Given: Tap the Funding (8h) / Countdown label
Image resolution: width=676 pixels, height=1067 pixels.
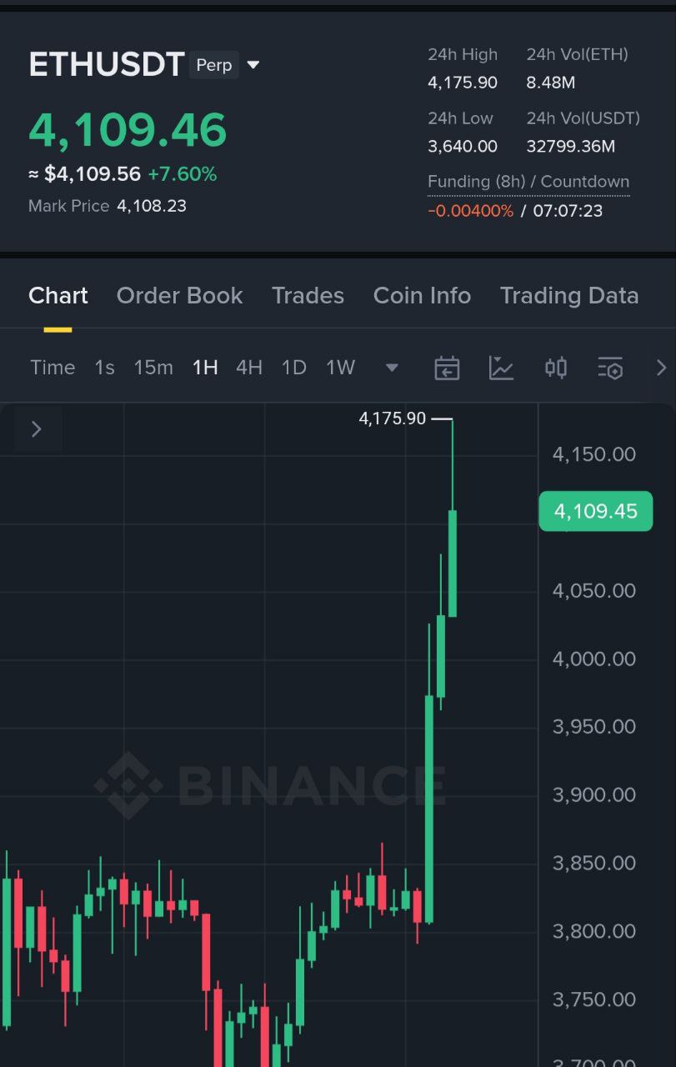Looking at the screenshot, I should [528, 182].
